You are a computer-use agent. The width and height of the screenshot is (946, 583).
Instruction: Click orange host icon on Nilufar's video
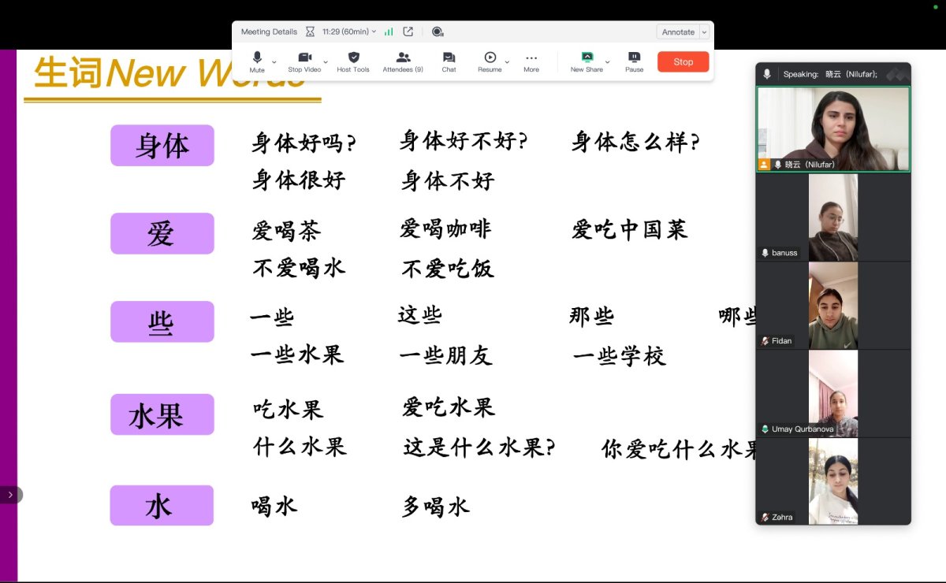(764, 165)
